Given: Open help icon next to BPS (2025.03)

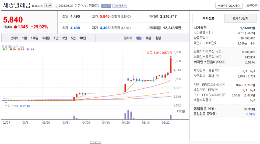Looking at the screenshot, I should (224, 95).
